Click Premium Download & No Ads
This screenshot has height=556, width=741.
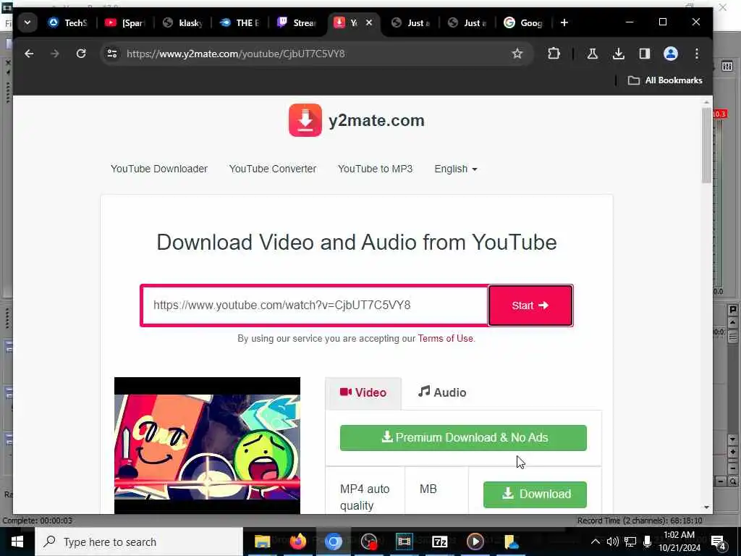pos(463,438)
